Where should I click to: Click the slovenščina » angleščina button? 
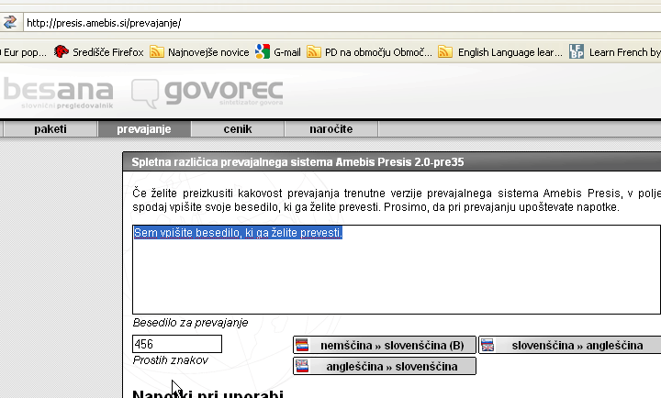pyautogui.click(x=570, y=345)
